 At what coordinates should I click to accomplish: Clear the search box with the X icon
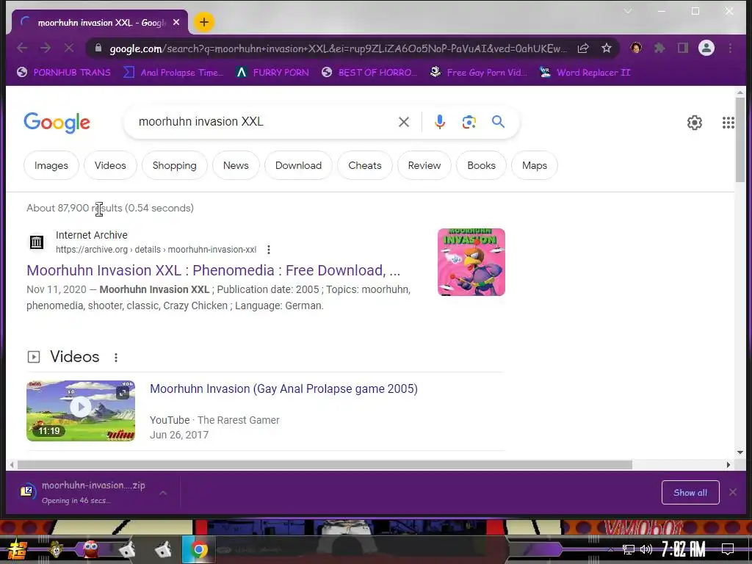coord(404,122)
